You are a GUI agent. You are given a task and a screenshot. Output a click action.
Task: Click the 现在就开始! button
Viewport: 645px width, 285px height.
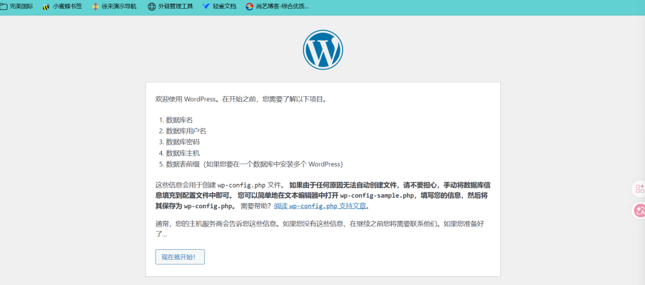click(180, 257)
